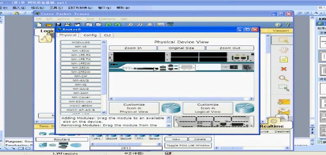Screen dimensions: 326x155
Task: Click the Paste icon in Packet Tracer toolbar
Action: click(x=99, y=25)
